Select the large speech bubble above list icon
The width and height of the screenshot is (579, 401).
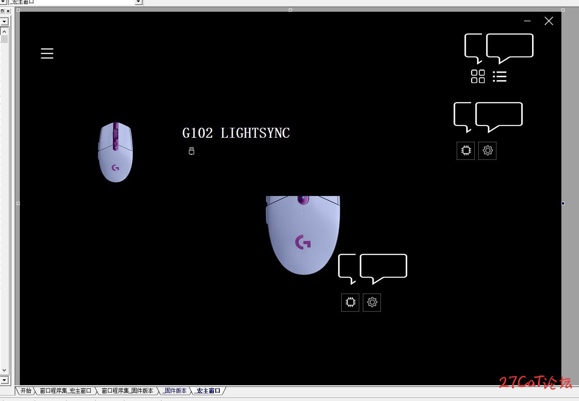[510, 48]
